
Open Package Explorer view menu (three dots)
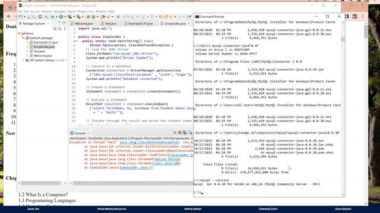(x=65, y=29)
